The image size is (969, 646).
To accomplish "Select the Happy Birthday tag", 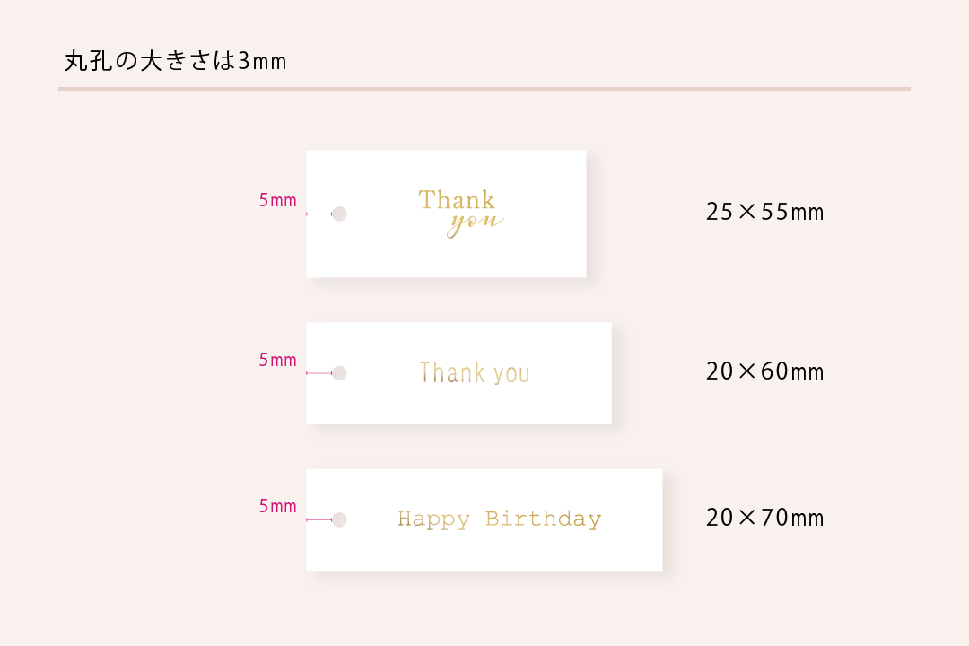I will click(484, 519).
